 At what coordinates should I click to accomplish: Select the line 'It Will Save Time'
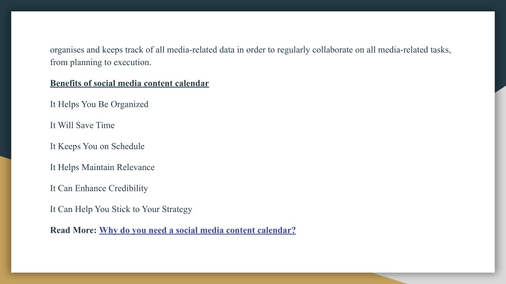(x=83, y=125)
